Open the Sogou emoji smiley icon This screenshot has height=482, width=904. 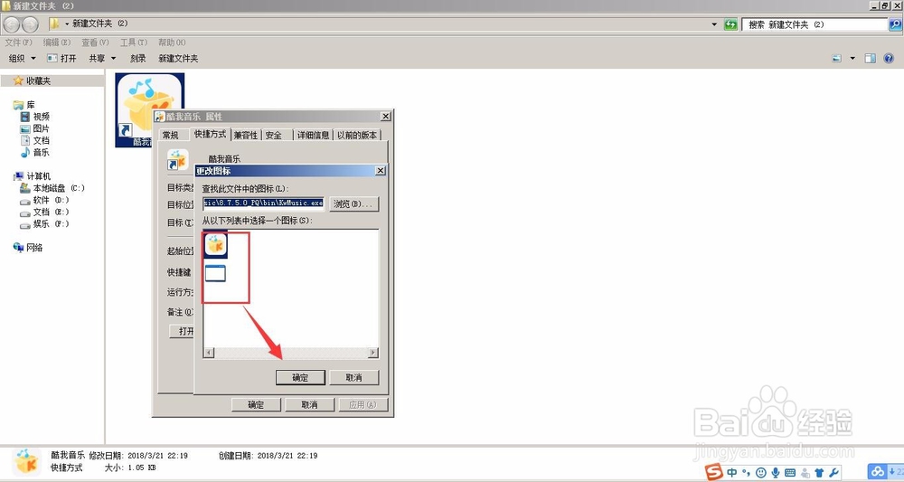[x=761, y=473]
